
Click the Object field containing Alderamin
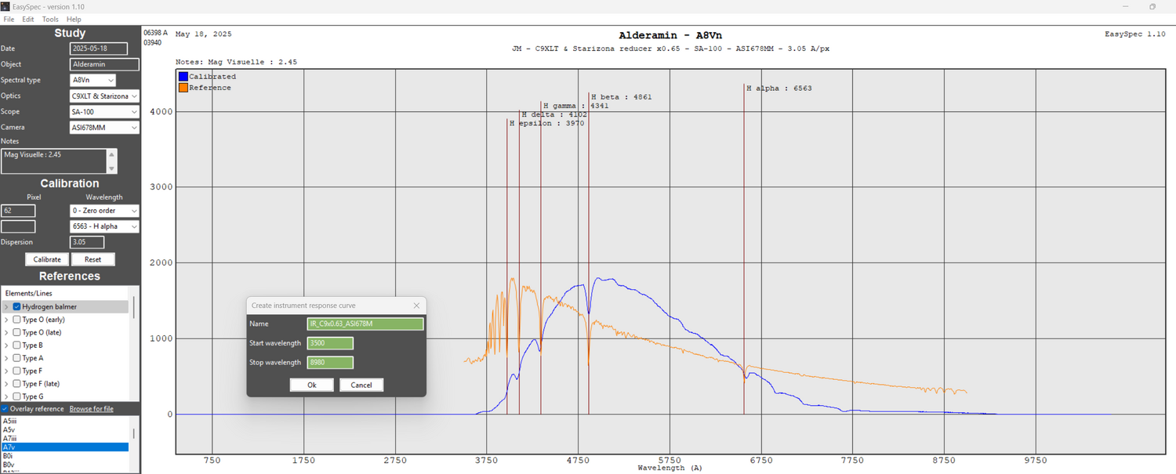pyautogui.click(x=104, y=64)
